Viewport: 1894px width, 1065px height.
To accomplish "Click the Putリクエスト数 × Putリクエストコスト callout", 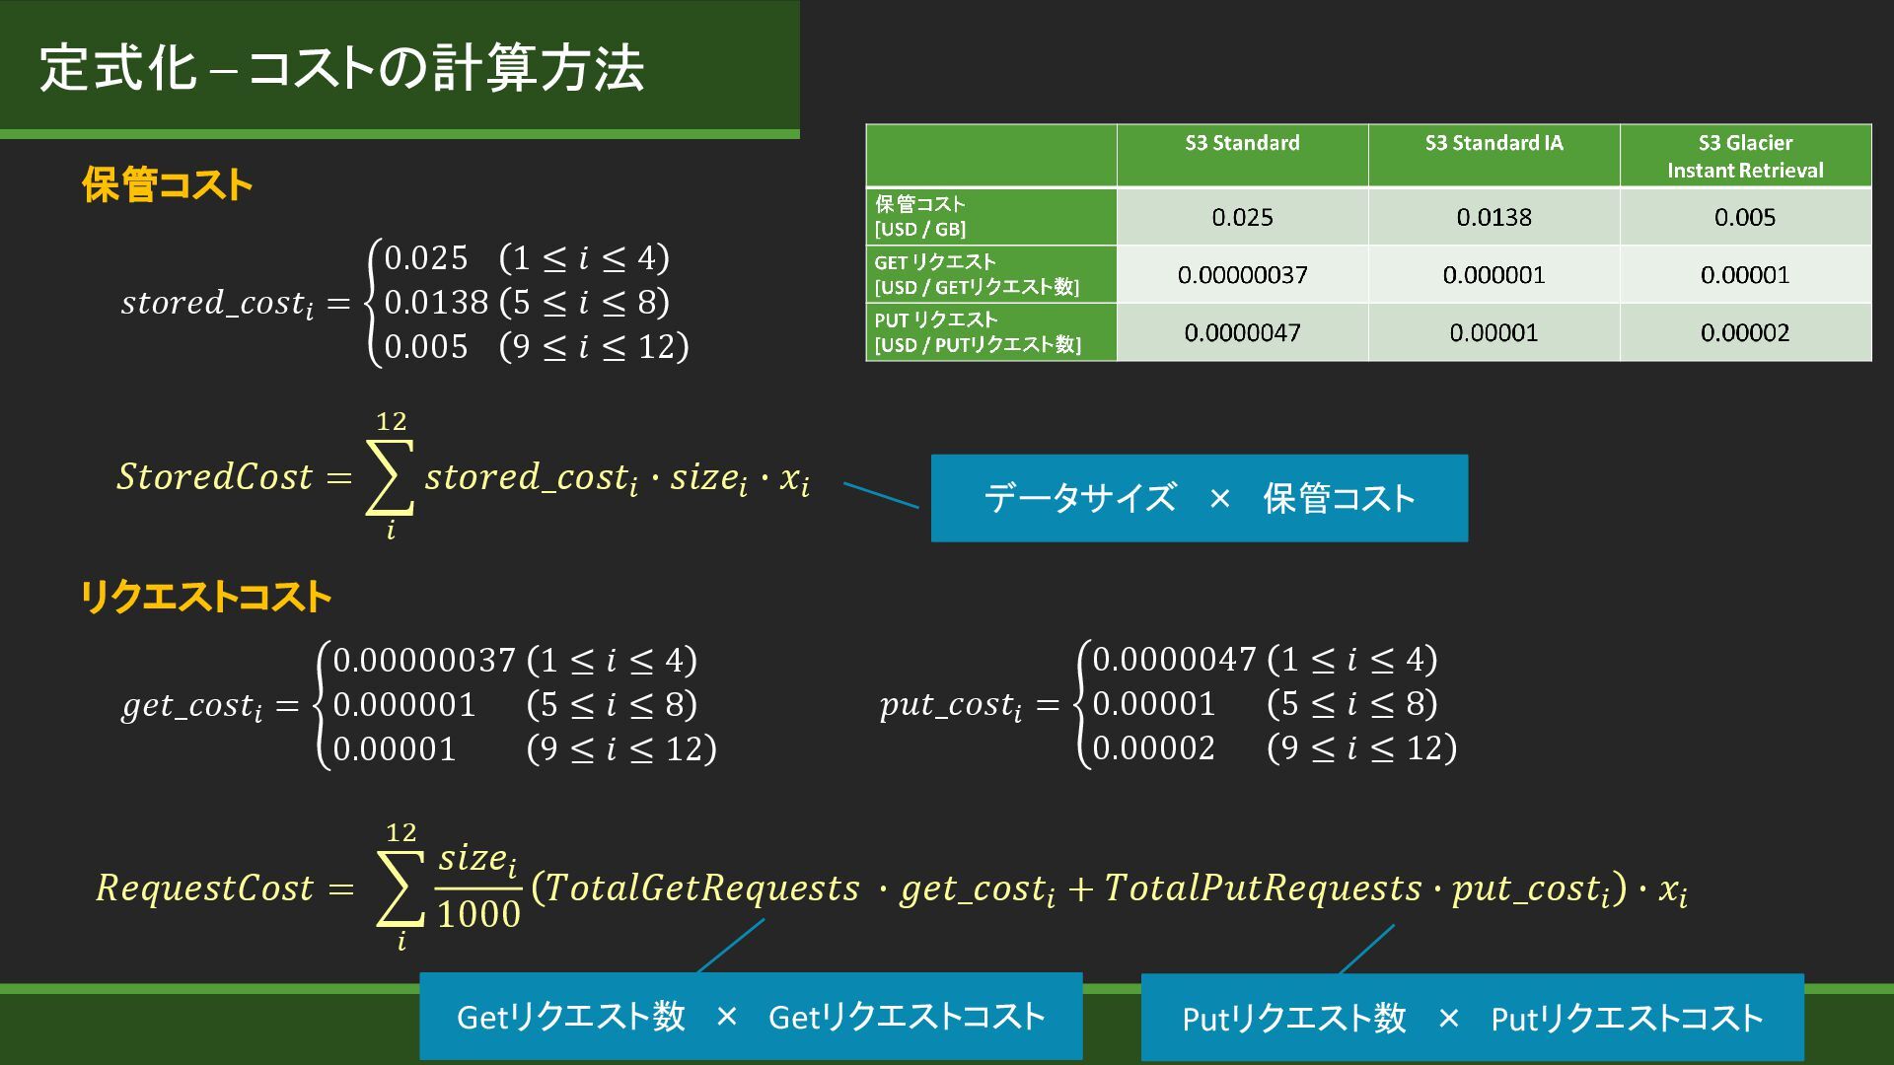I will pyautogui.click(x=1472, y=1018).
